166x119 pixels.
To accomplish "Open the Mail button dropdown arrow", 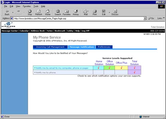I will pyautogui.click(x=88, y=11).
